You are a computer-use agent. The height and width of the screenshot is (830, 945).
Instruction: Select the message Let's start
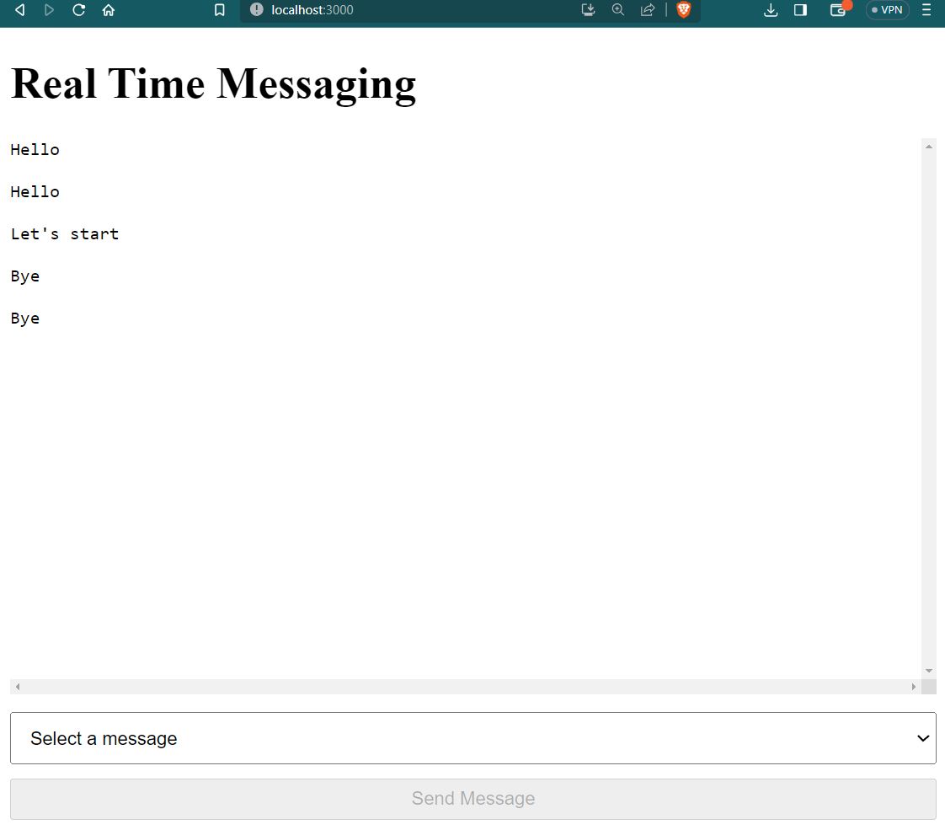(65, 233)
